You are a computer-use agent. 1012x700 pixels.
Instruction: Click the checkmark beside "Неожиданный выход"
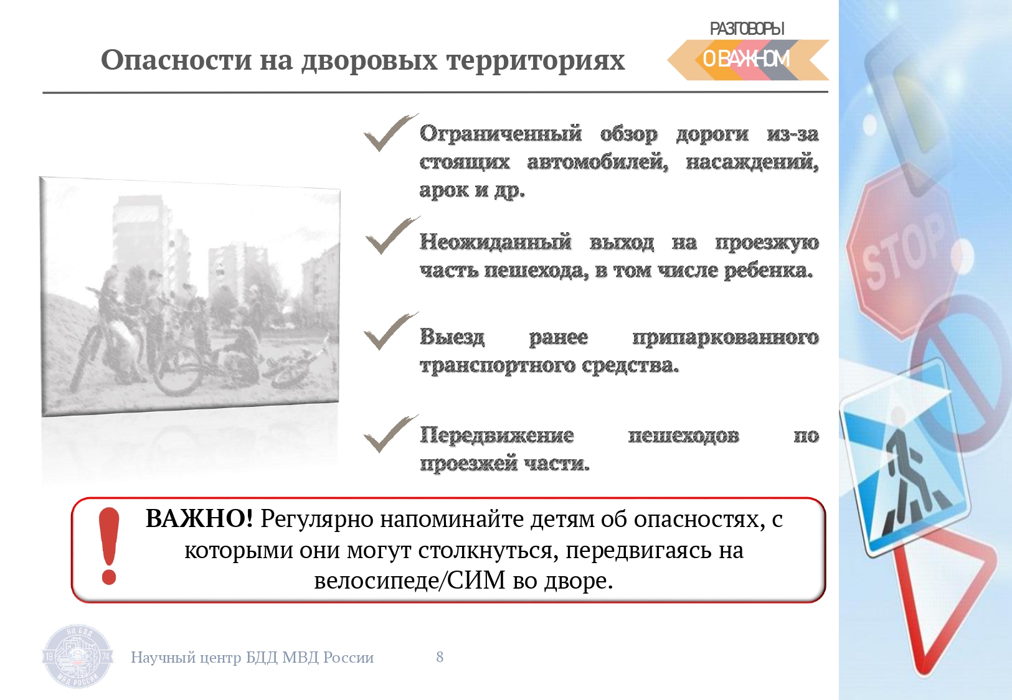(x=392, y=235)
